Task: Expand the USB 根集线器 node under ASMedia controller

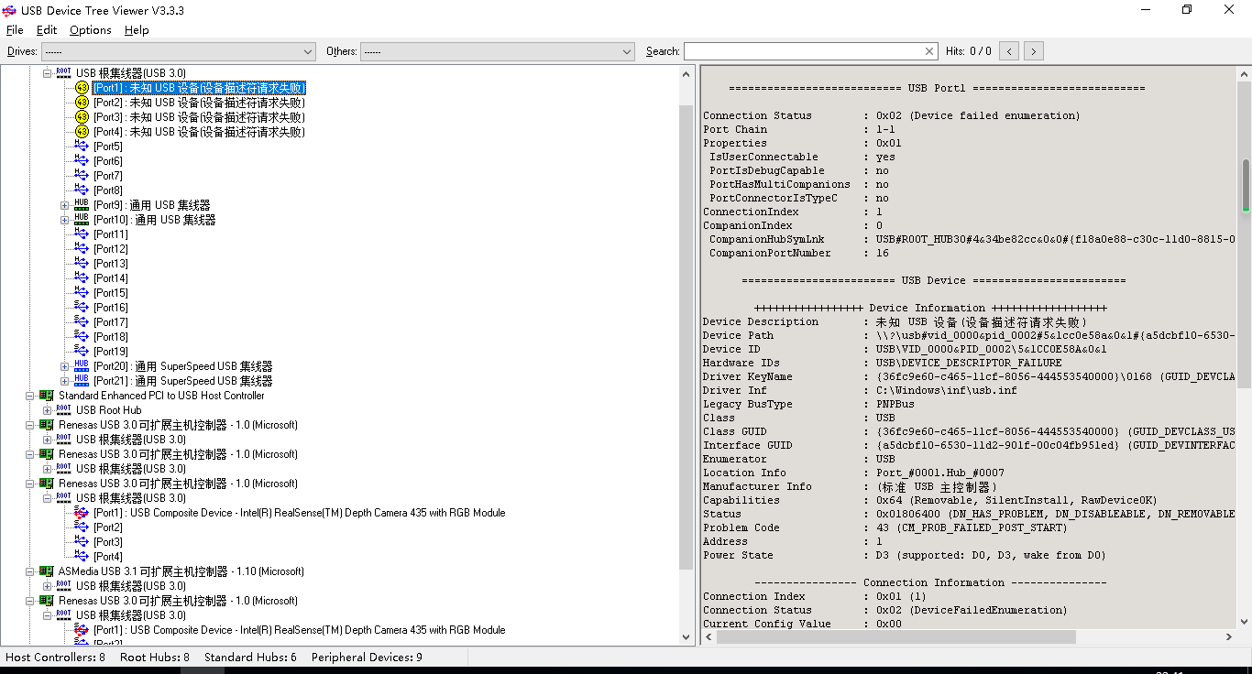Action: coord(48,586)
